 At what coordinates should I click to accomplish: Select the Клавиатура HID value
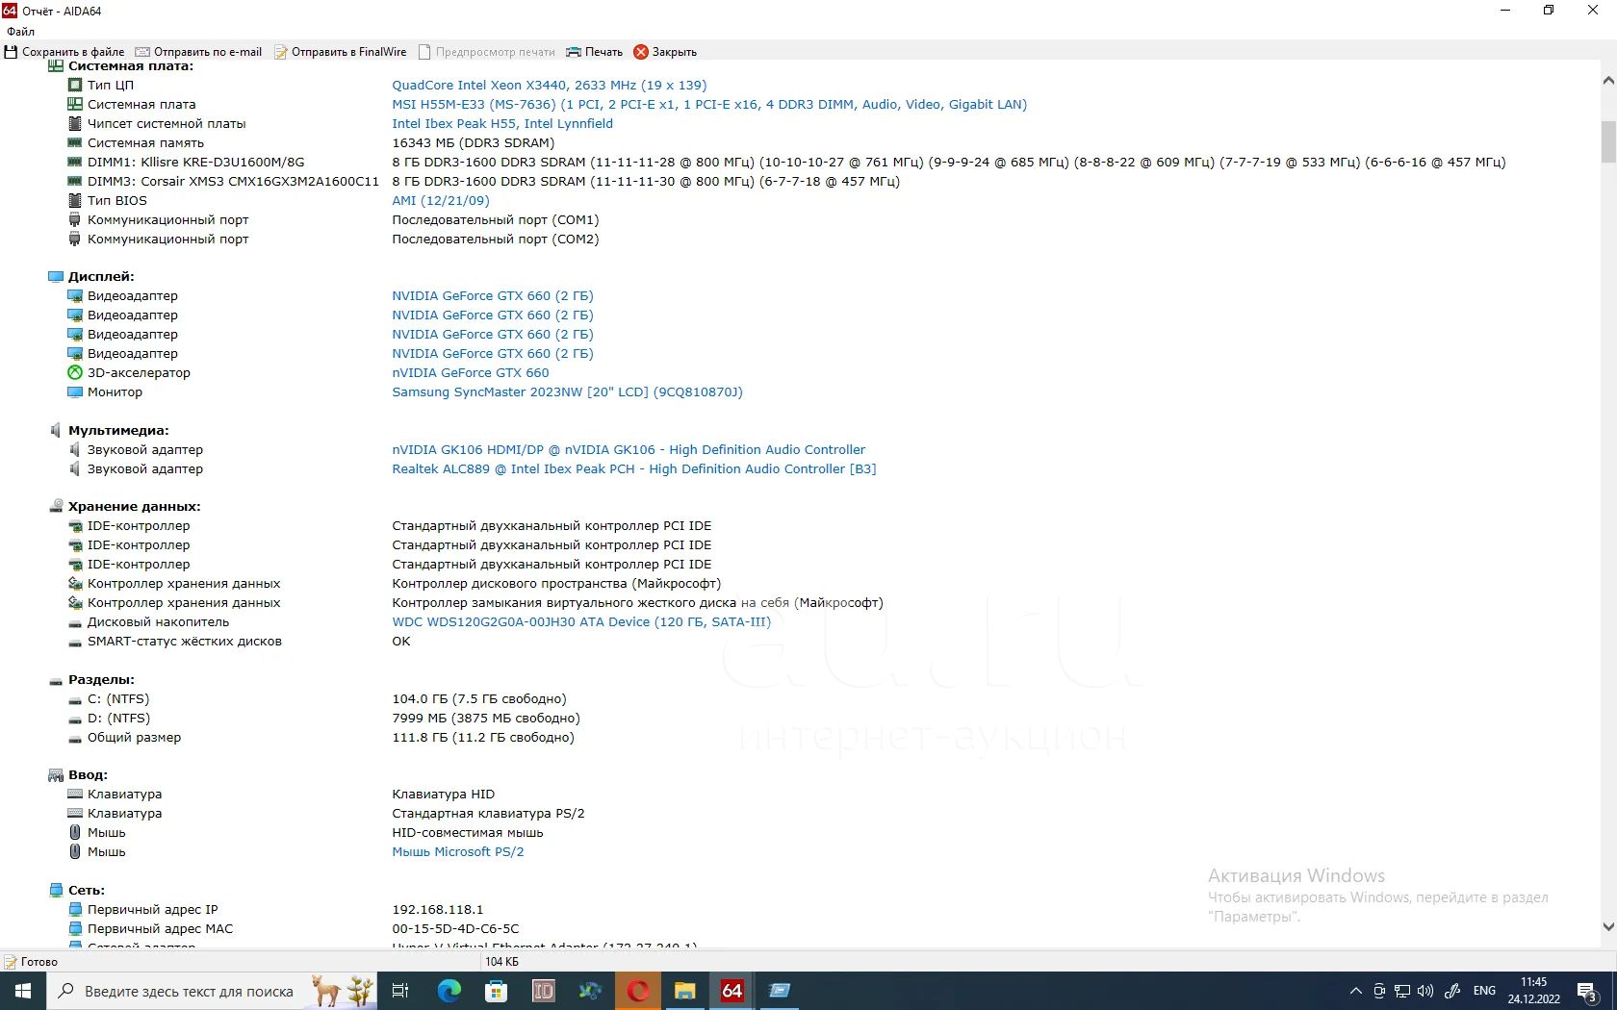pyautogui.click(x=444, y=794)
